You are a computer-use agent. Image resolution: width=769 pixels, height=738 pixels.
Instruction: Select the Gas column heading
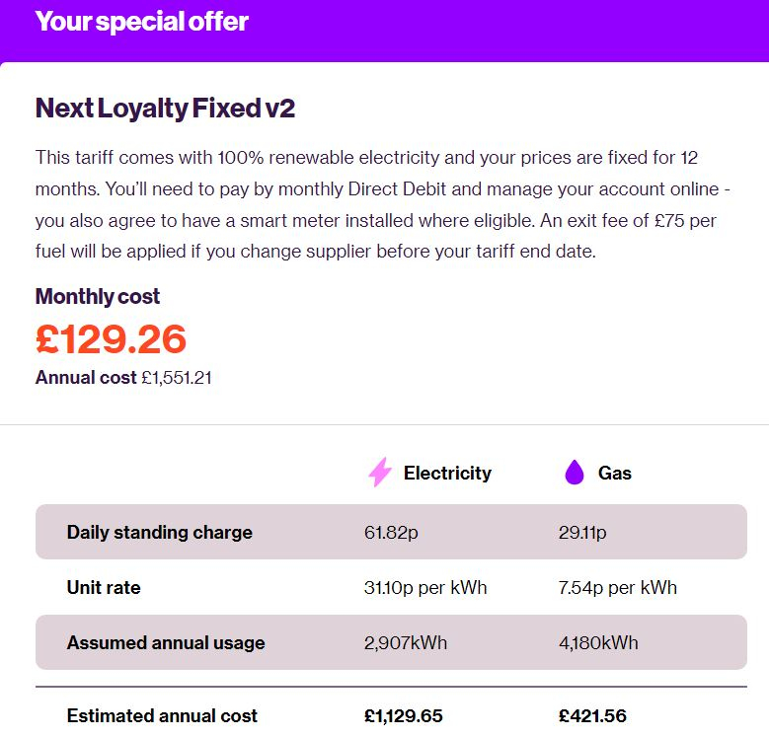[x=615, y=473]
